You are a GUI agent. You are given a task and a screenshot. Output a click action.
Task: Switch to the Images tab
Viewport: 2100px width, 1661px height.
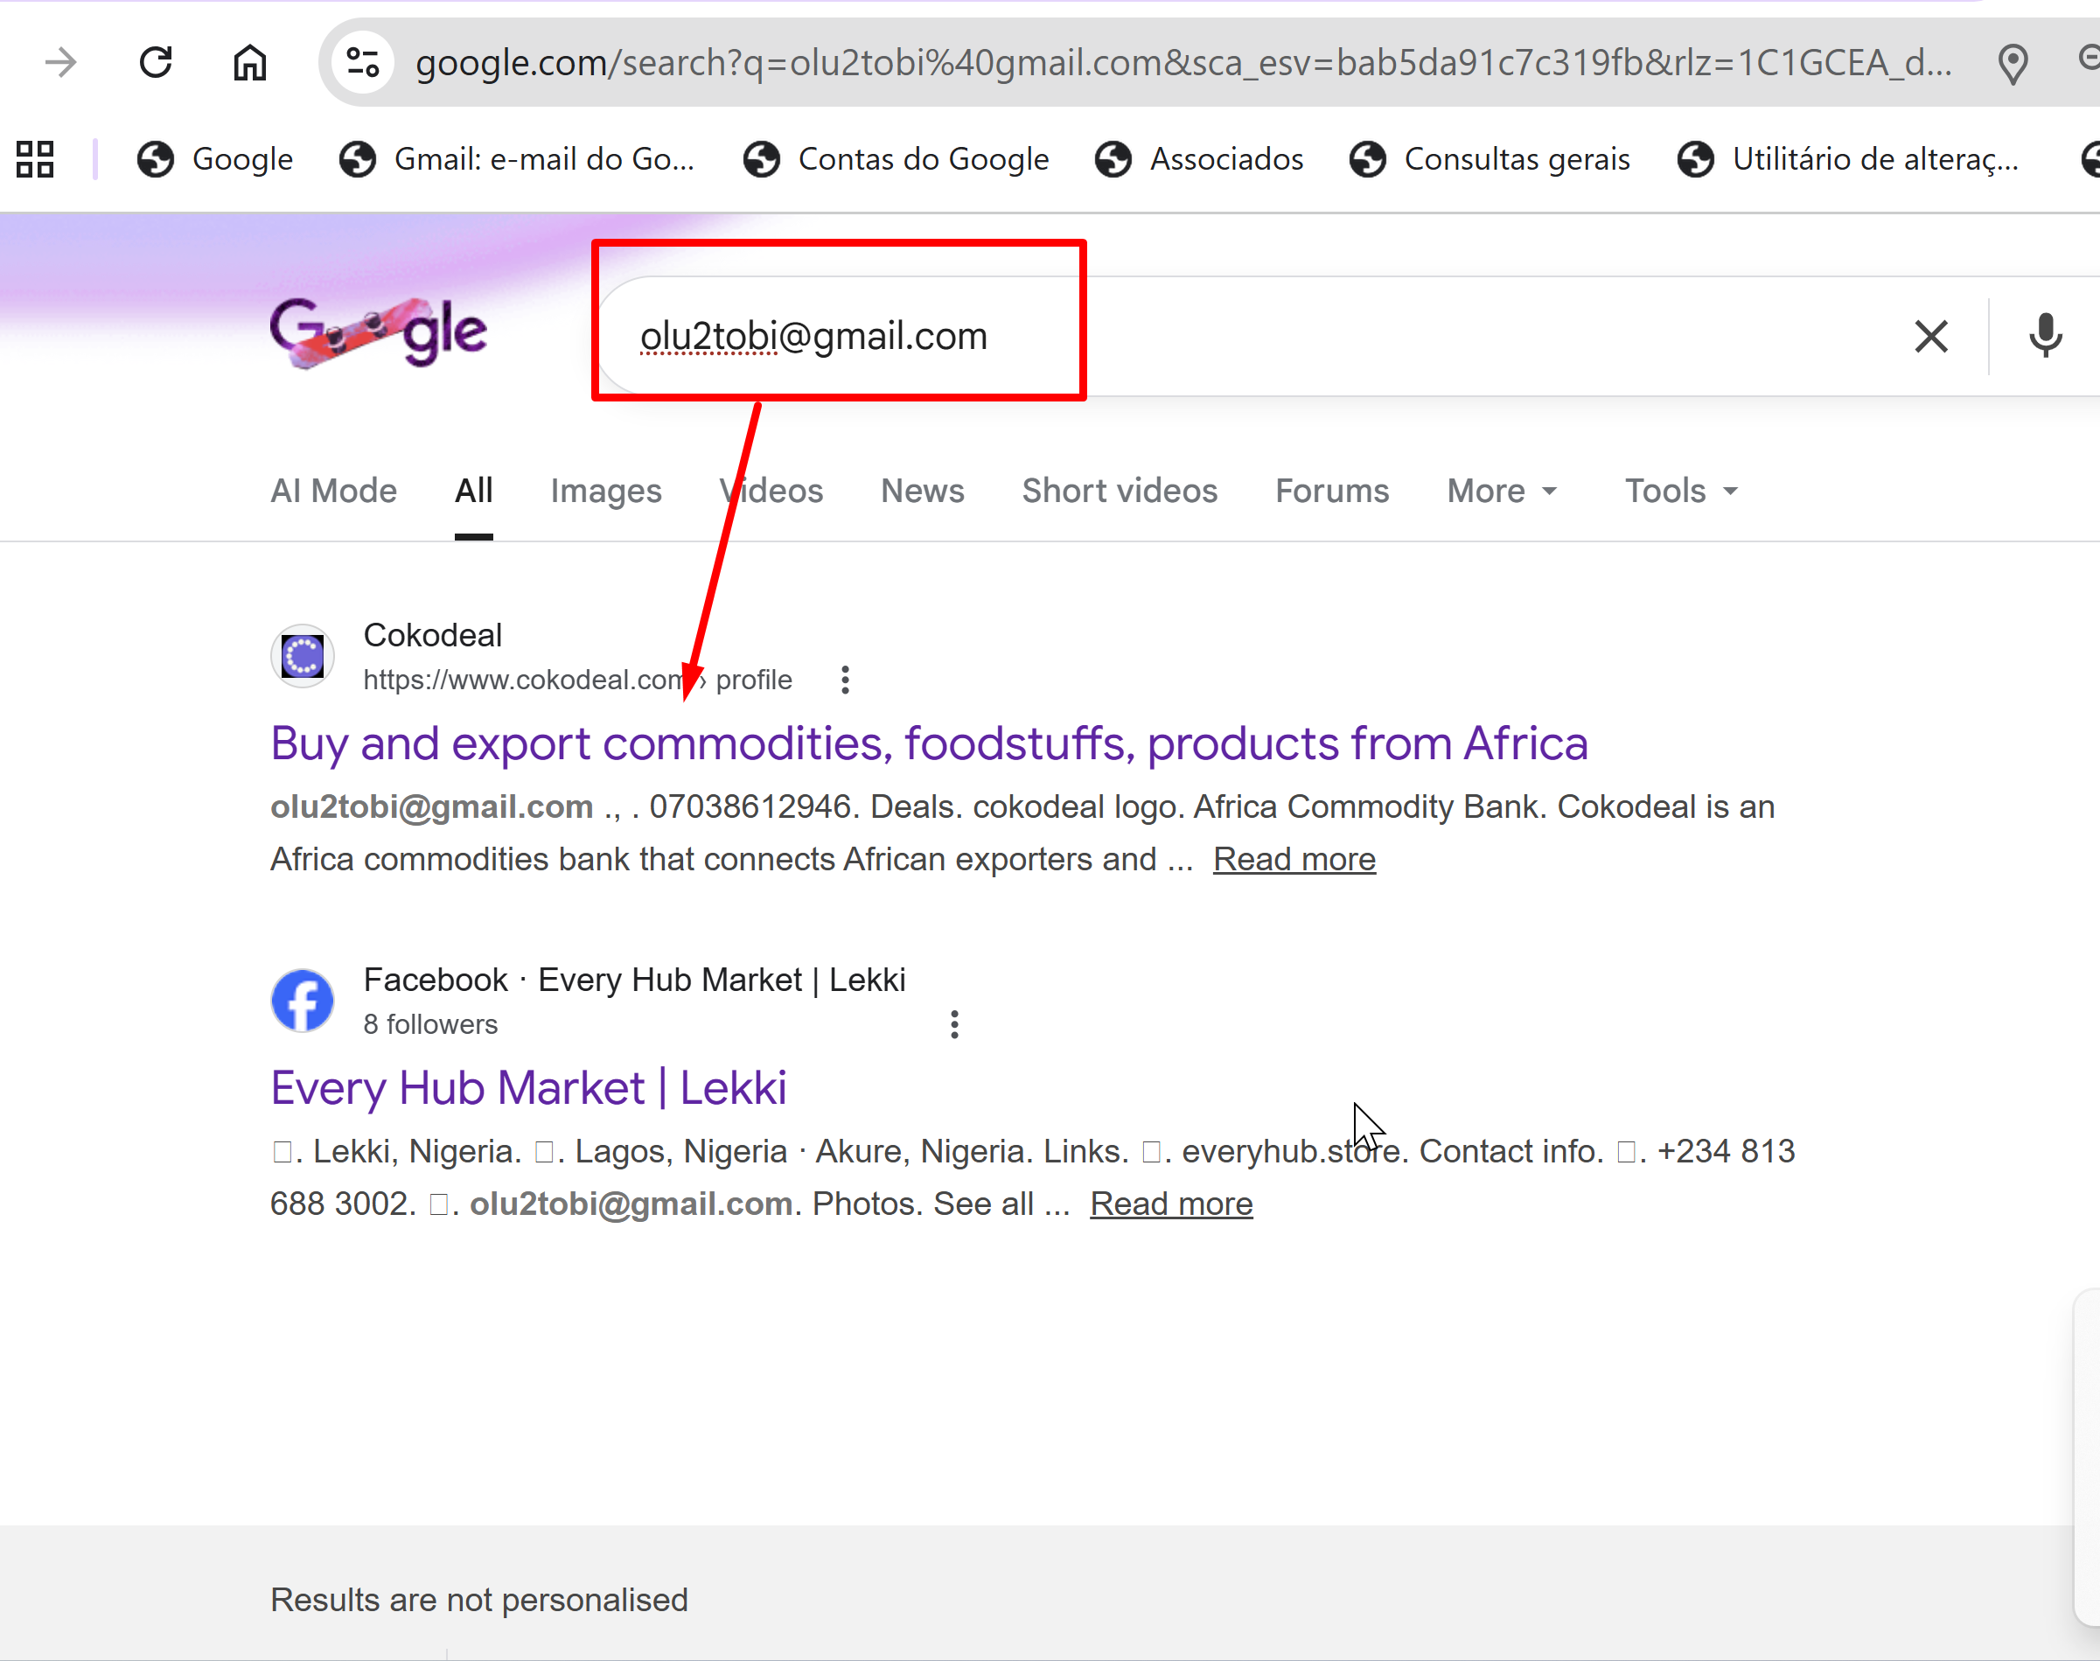point(606,491)
